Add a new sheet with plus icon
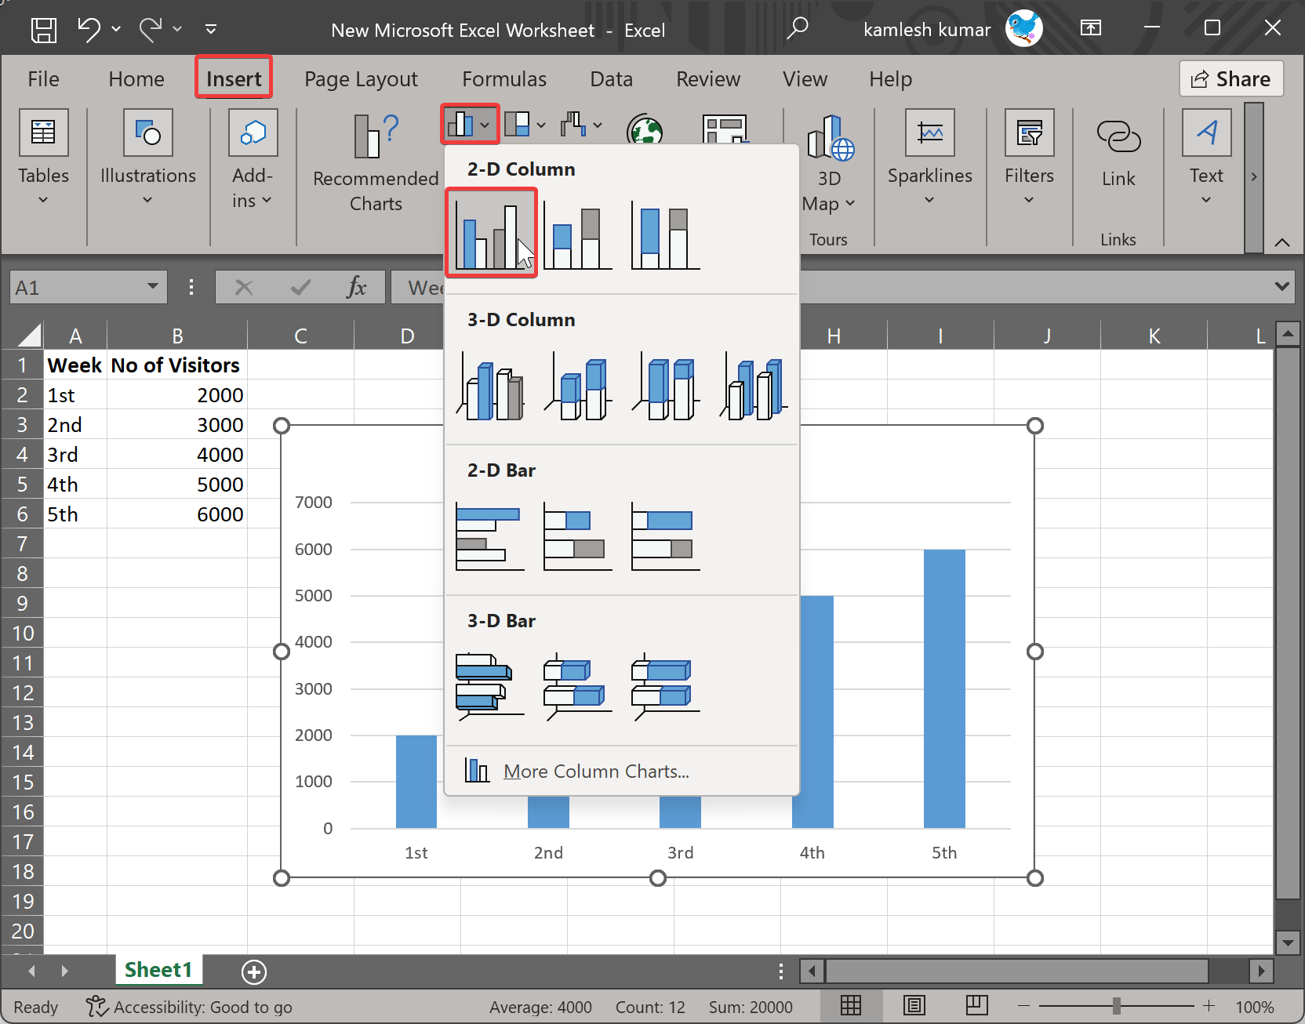 tap(253, 972)
